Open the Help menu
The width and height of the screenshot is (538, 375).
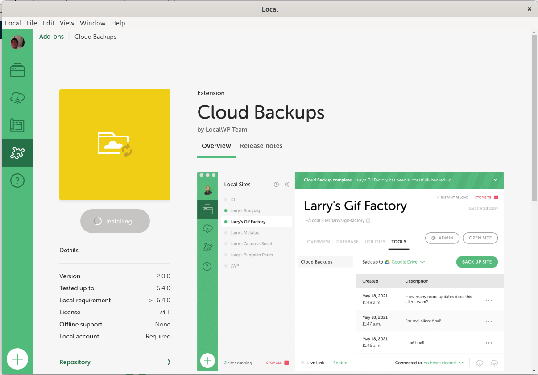(118, 23)
